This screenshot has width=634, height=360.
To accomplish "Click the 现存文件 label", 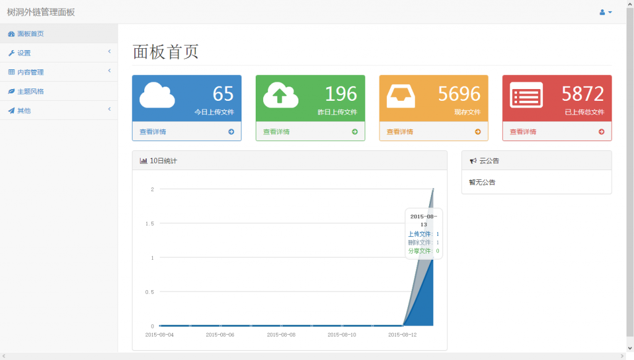I will pos(467,113).
